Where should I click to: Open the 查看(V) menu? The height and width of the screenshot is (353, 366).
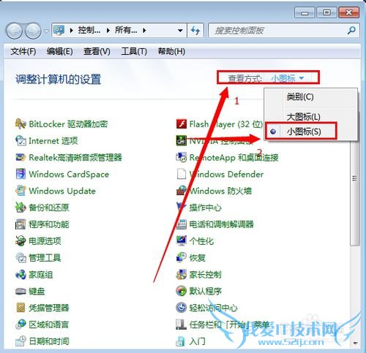point(97,51)
